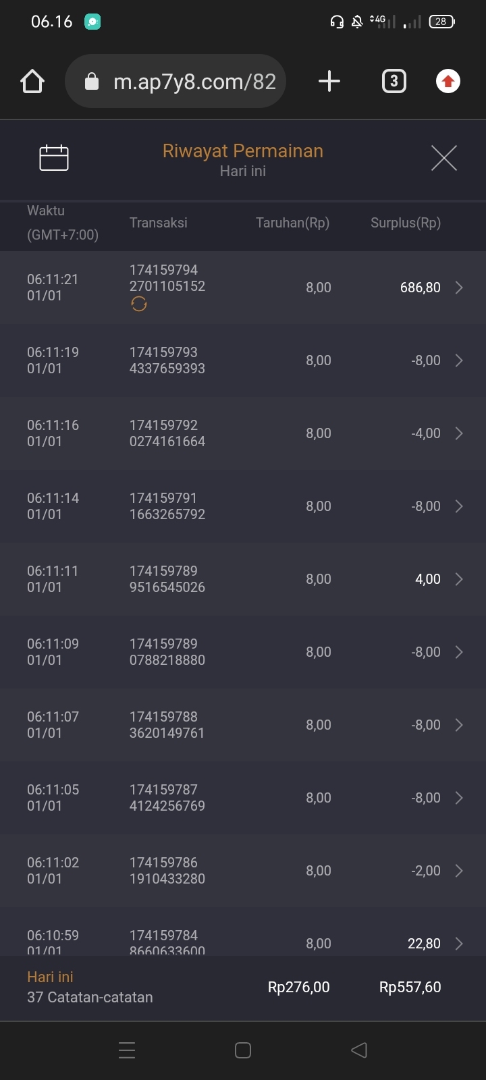Open details chevron for 06:11:11 row
This screenshot has height=1080, width=486.
click(459, 579)
